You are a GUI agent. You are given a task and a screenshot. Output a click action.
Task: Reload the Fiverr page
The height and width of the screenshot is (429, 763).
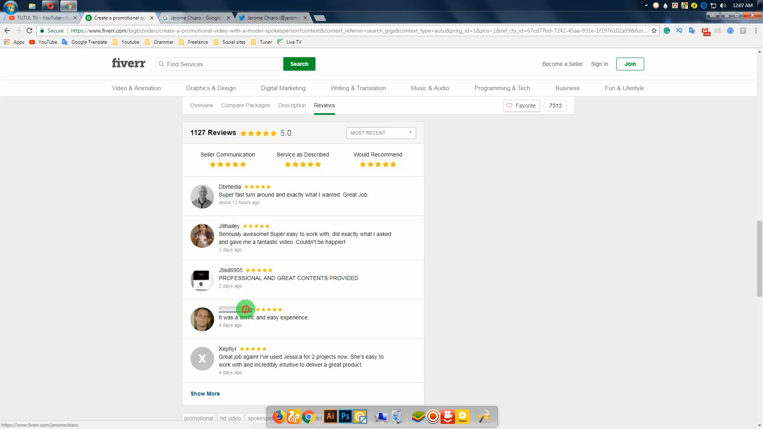coord(29,31)
